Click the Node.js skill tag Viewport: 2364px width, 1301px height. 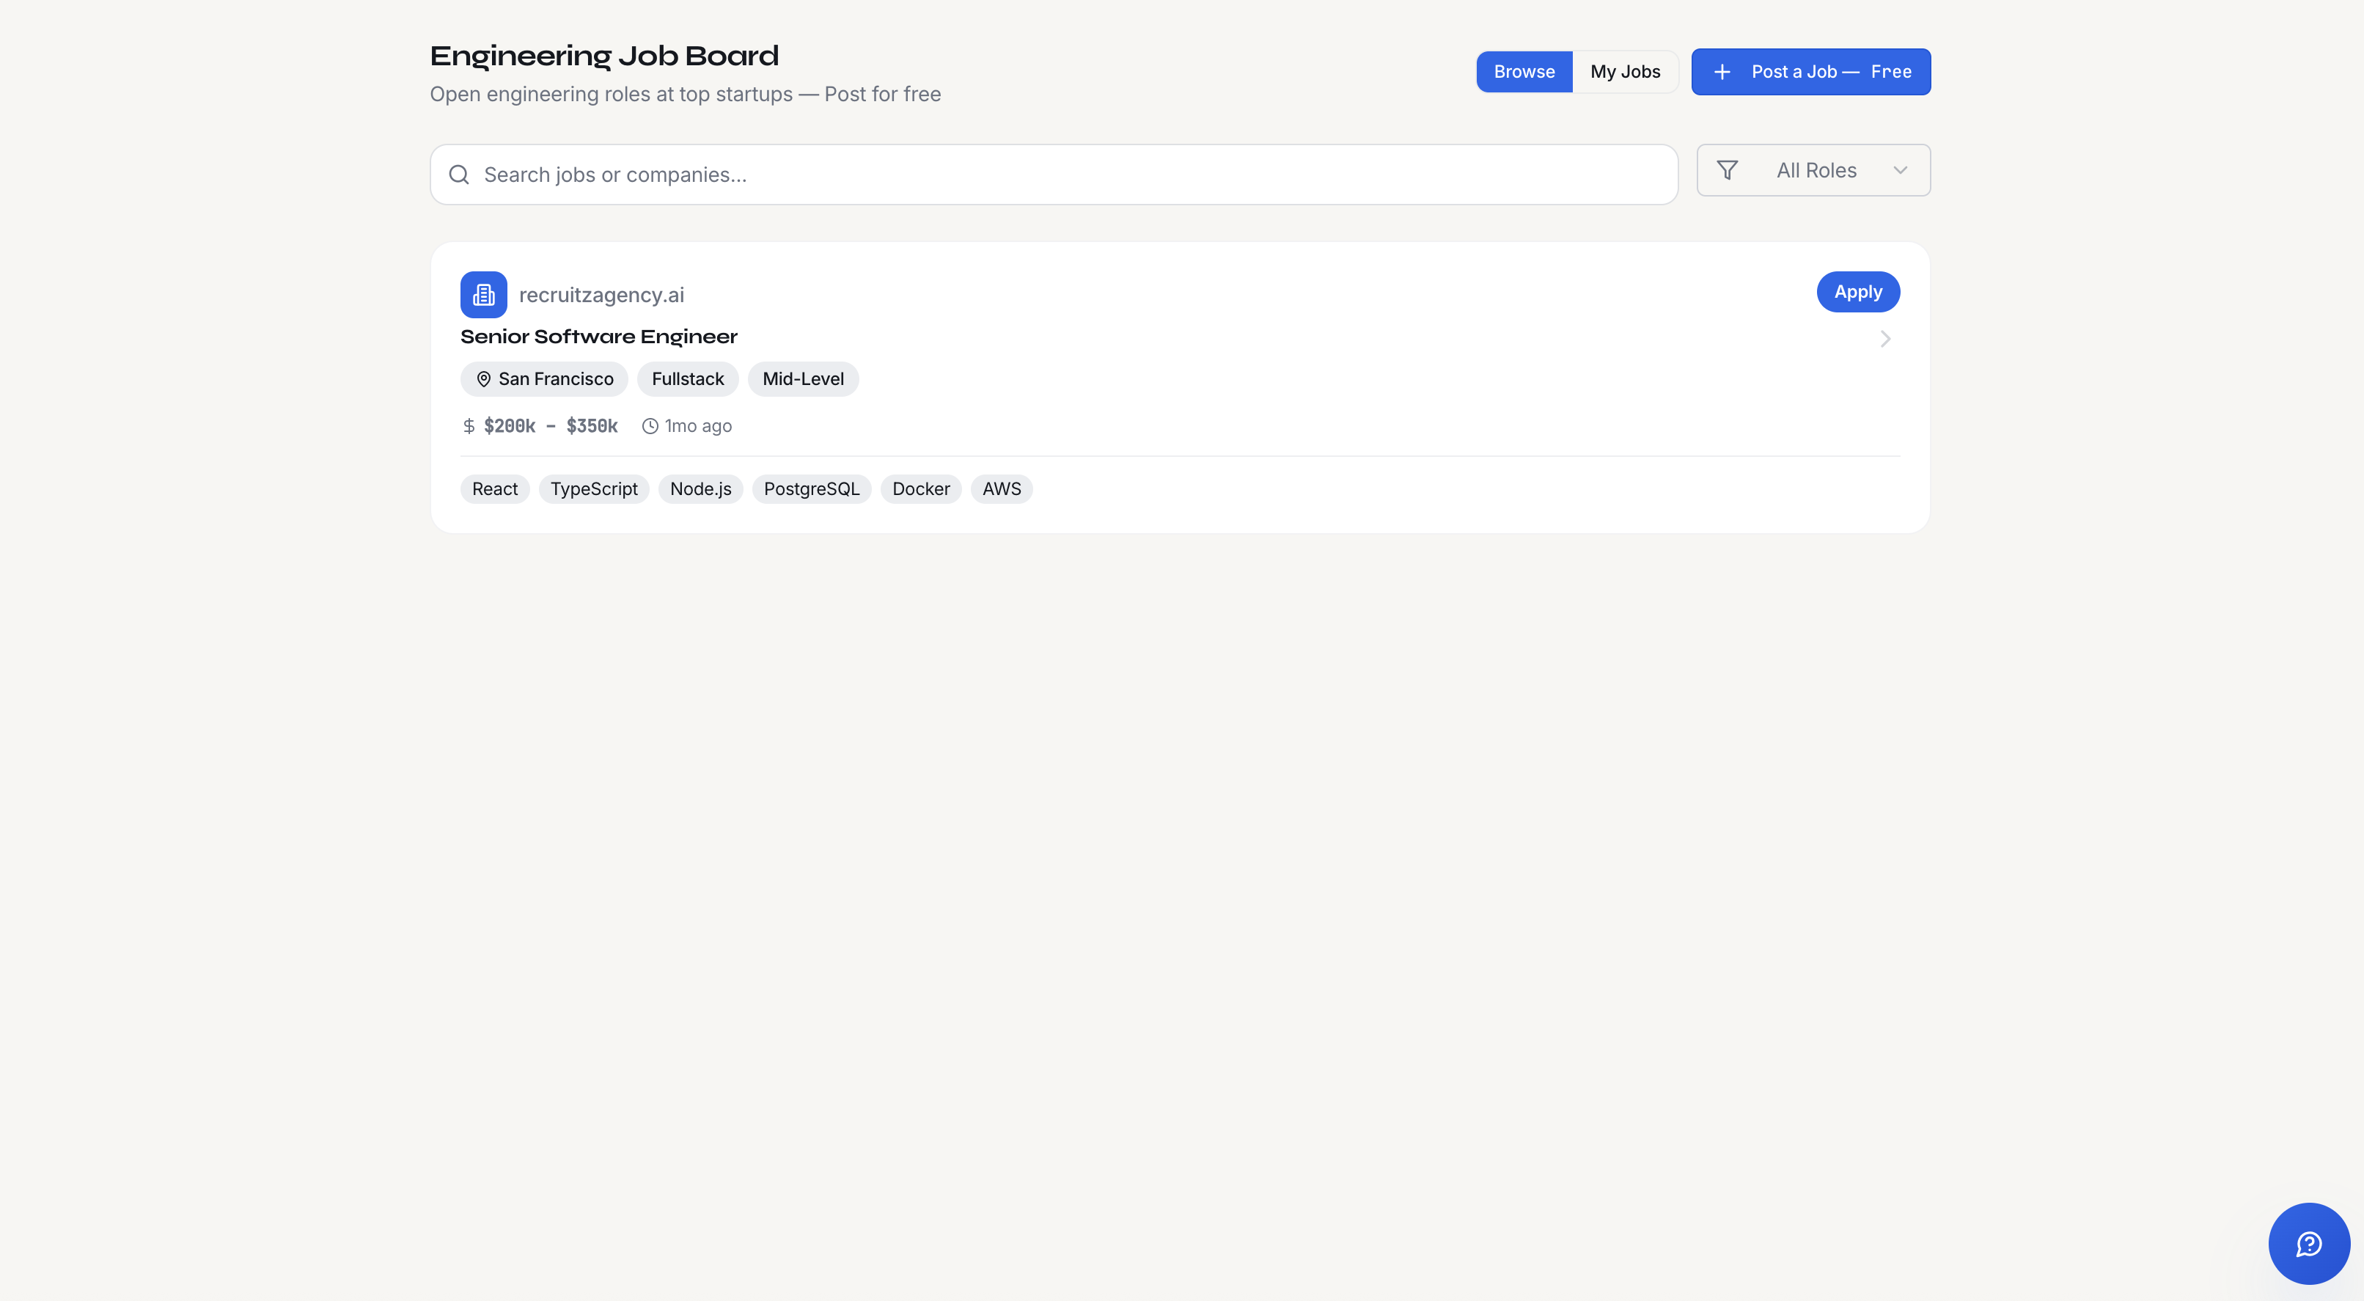coord(700,489)
